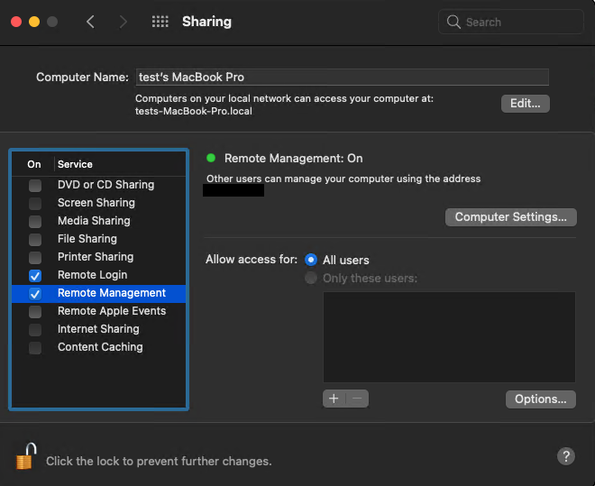Select Remote Apple Events service label
This screenshot has height=486, width=595.
(x=112, y=311)
